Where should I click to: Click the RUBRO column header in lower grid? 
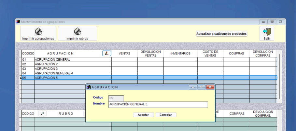(66, 114)
